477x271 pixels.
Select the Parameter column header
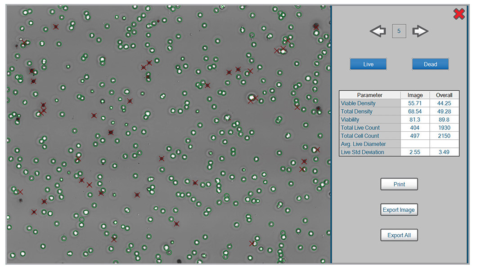pyautogui.click(x=369, y=95)
